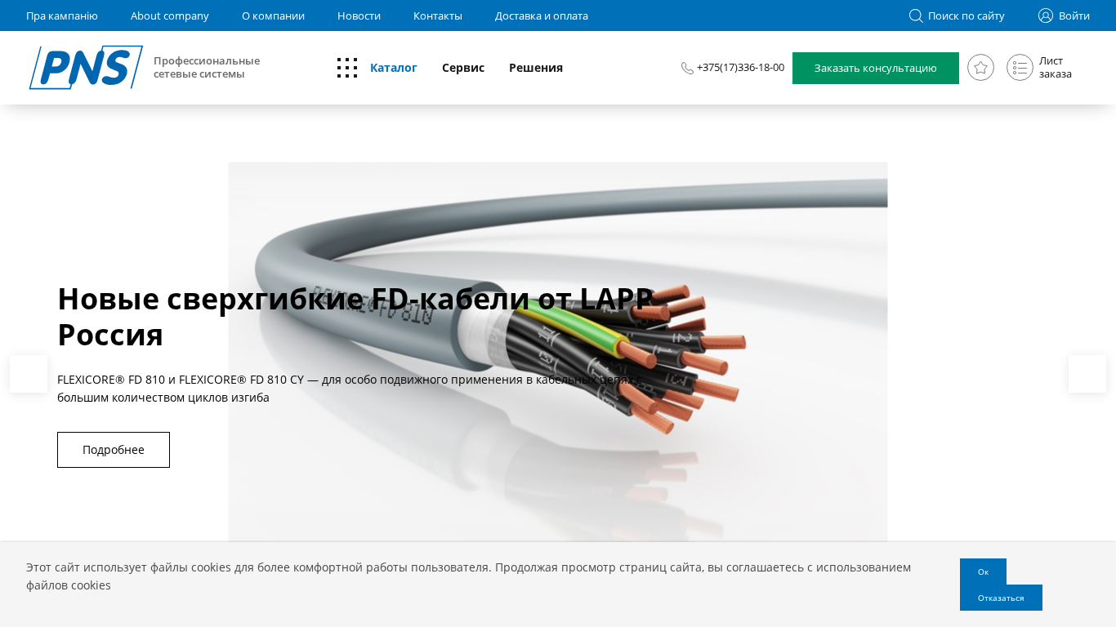This screenshot has height=627, width=1116.
Task: Click the FLEXICORE FD 810 description text
Action: click(350, 389)
